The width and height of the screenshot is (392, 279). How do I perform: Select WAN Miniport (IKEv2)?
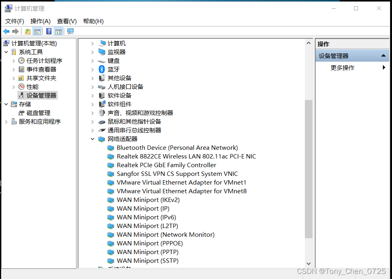click(148, 200)
